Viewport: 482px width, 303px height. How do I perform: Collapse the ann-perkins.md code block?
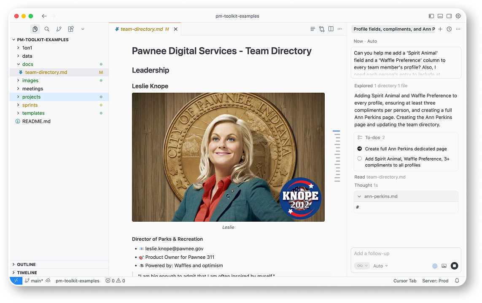(x=359, y=196)
